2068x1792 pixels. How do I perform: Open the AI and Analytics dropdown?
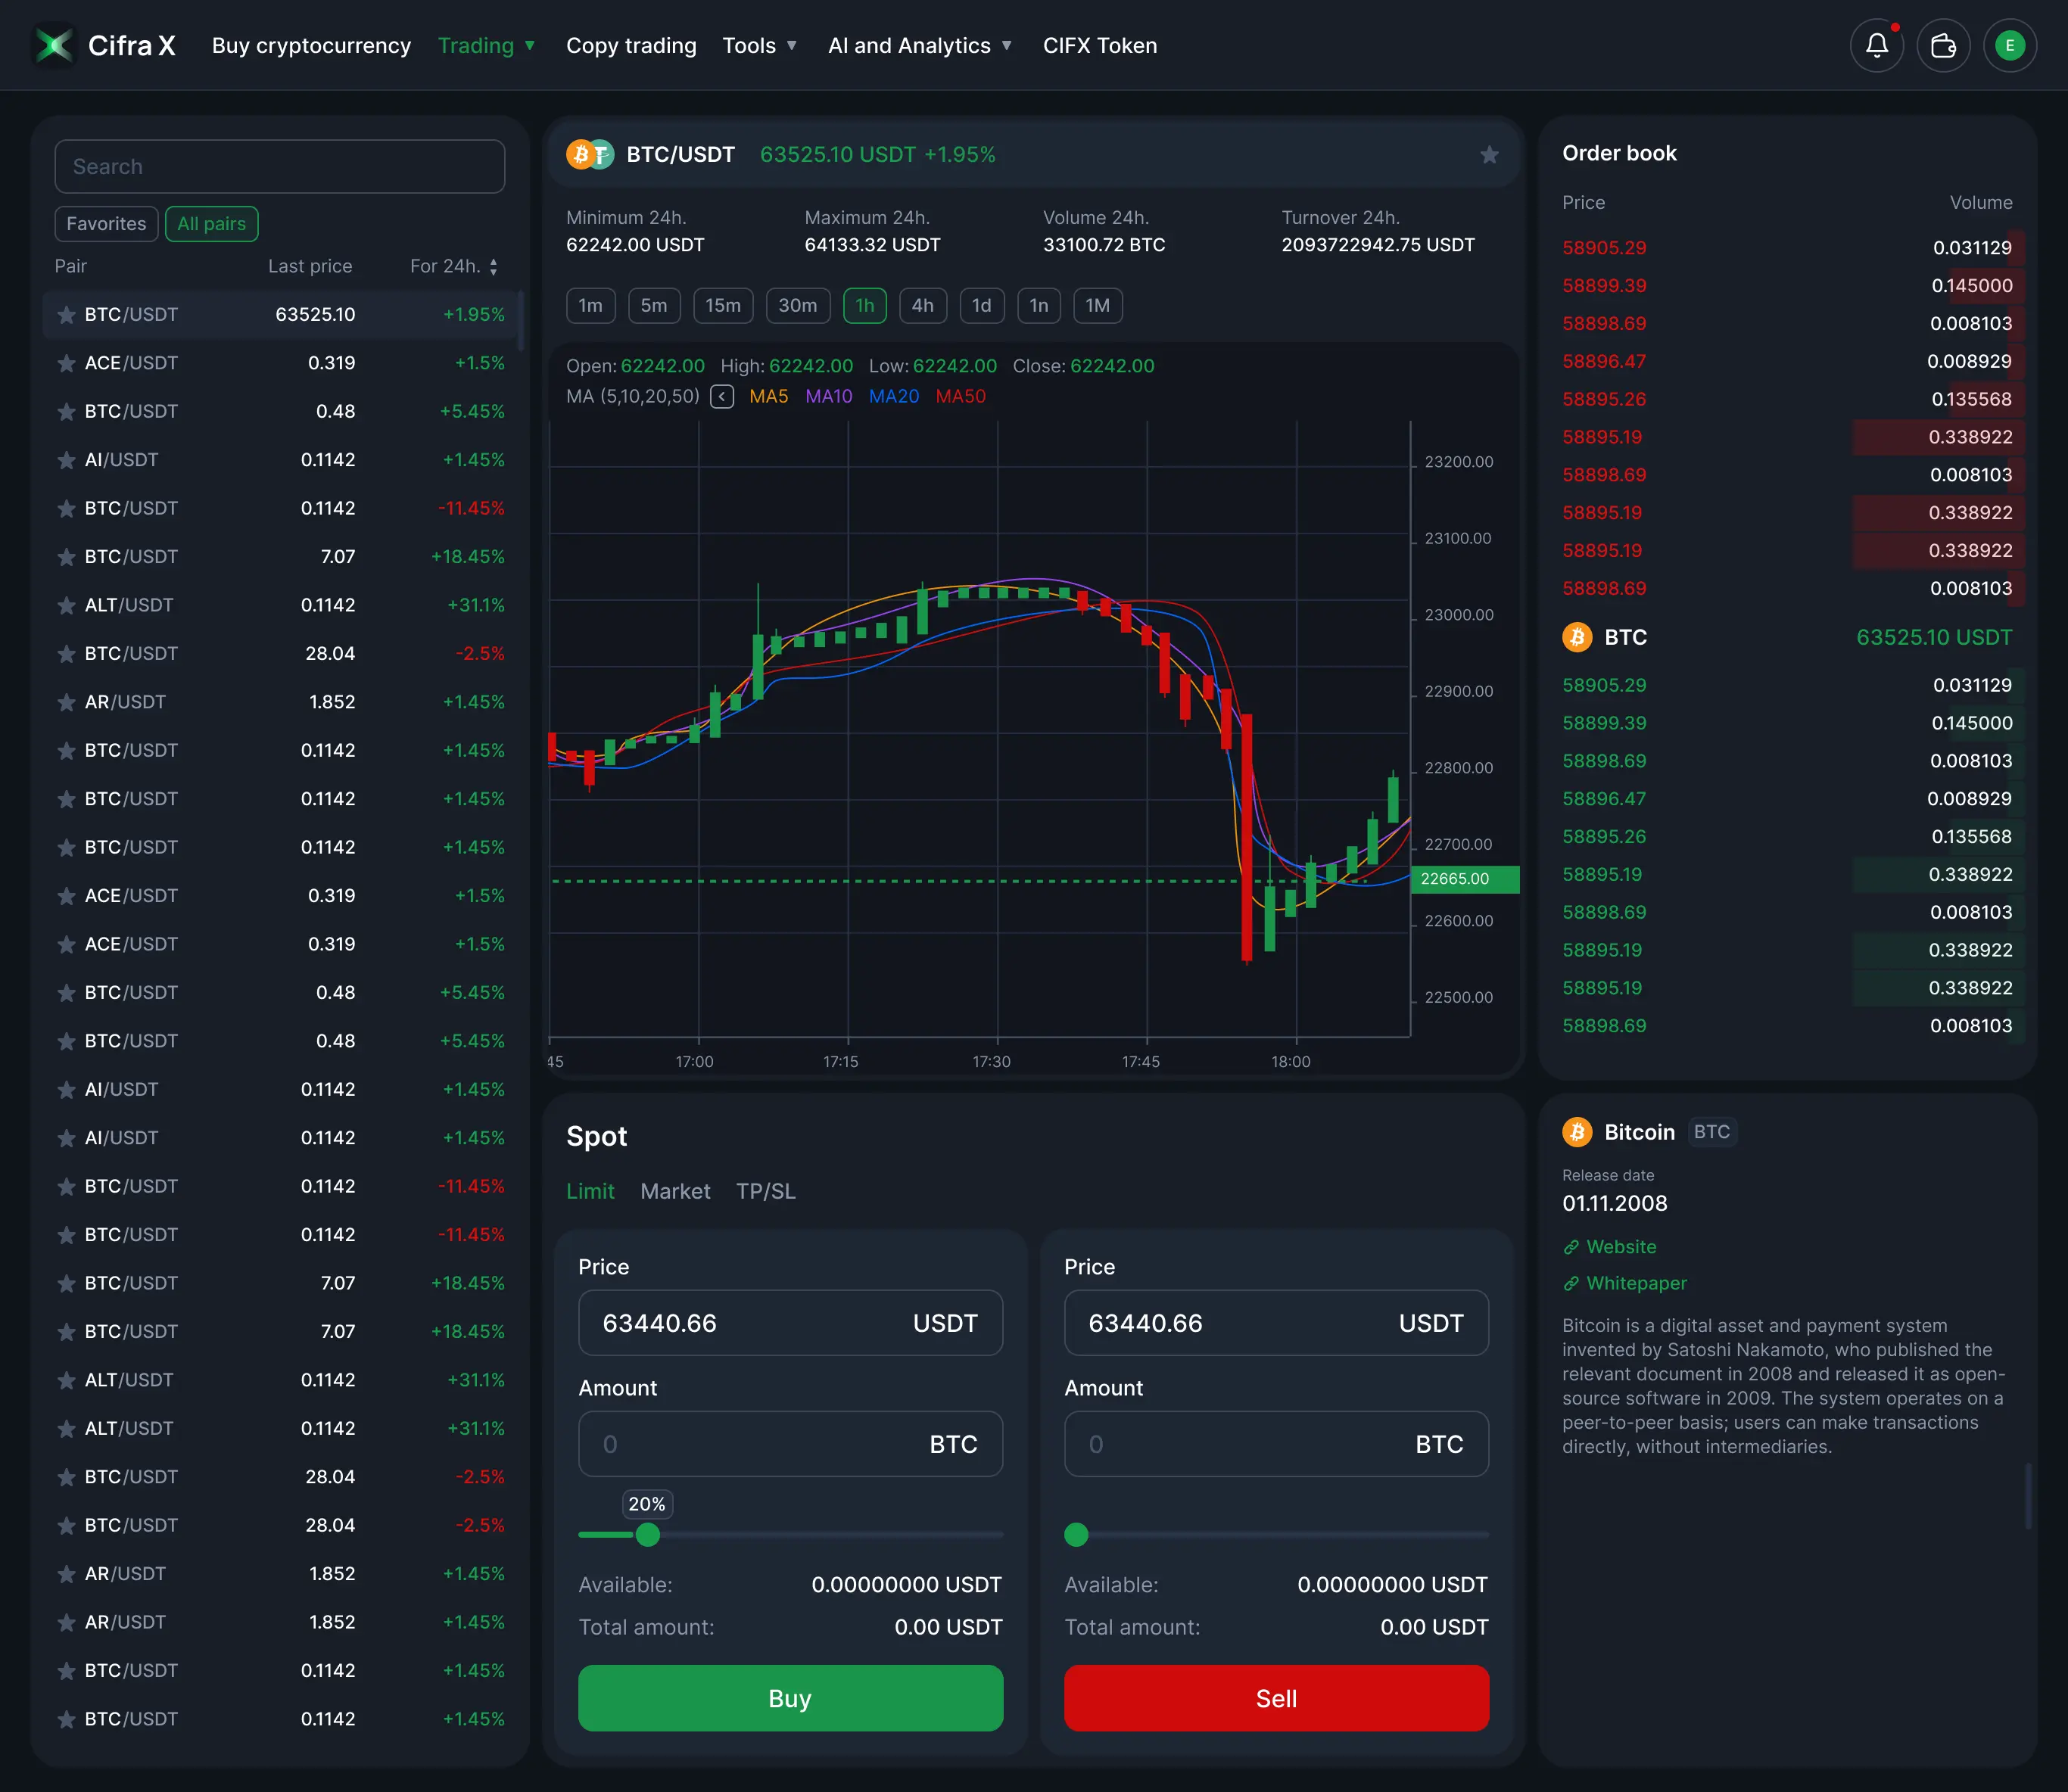tap(919, 45)
